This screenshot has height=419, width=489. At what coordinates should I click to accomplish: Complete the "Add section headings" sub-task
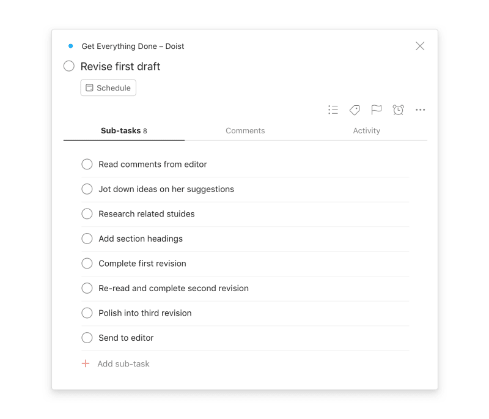[87, 239]
